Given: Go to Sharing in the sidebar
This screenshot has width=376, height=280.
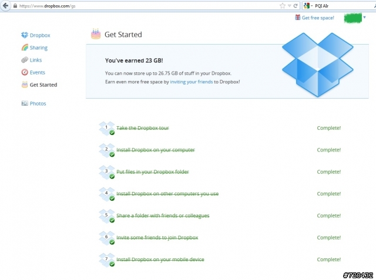Looking at the screenshot, I should (39, 48).
